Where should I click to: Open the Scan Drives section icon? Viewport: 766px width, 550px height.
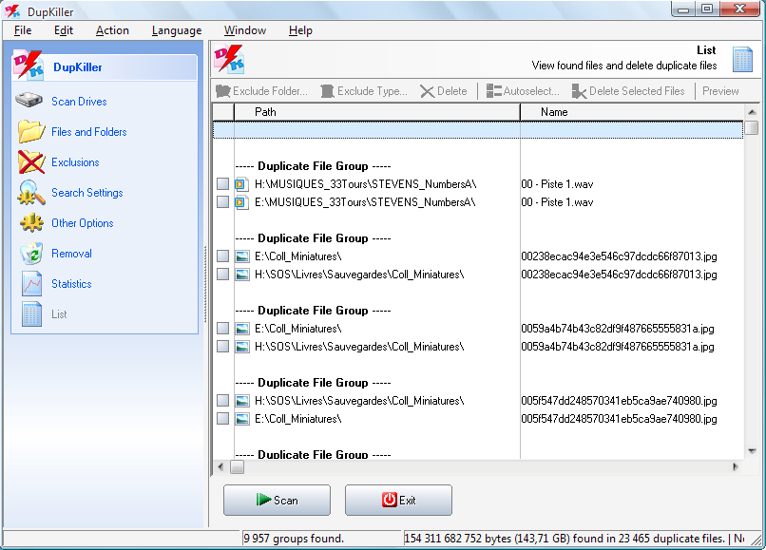point(29,101)
